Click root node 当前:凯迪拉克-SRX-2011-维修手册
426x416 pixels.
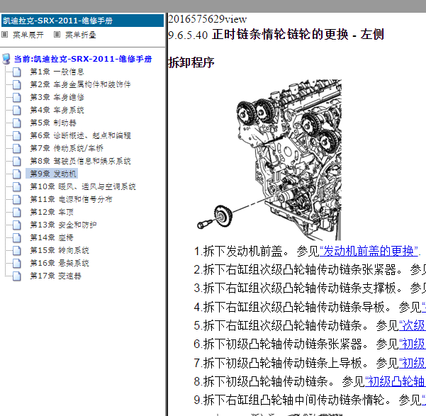click(83, 59)
